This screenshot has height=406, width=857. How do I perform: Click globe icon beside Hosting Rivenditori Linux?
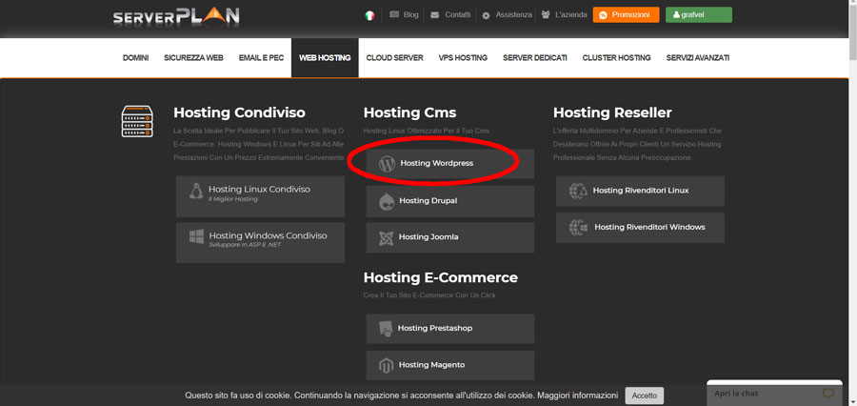577,191
